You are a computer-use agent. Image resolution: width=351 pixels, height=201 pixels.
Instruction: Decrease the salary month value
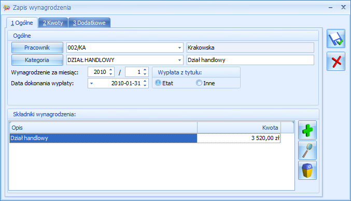pyautogui.click(x=145, y=74)
